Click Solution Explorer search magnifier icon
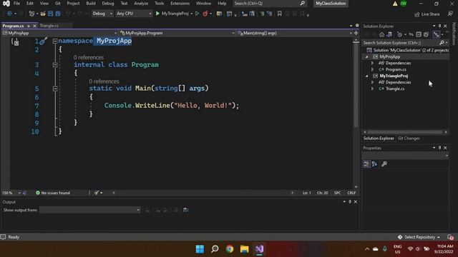Image resolution: width=458 pixels, height=257 pixels. pos(442,43)
